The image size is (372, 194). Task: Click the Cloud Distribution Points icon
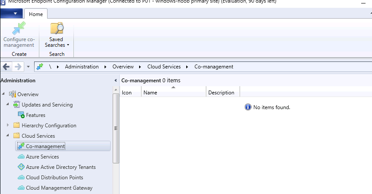21,178
